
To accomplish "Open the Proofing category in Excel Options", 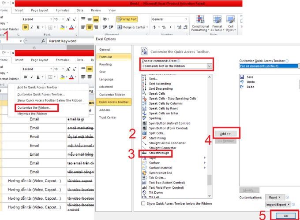I will pyautogui.click(x=105, y=64).
